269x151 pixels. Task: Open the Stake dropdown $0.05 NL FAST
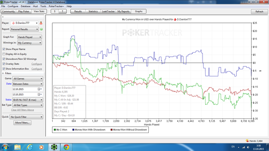[28, 100]
